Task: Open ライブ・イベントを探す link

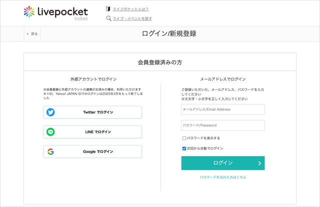Action: click(x=132, y=18)
